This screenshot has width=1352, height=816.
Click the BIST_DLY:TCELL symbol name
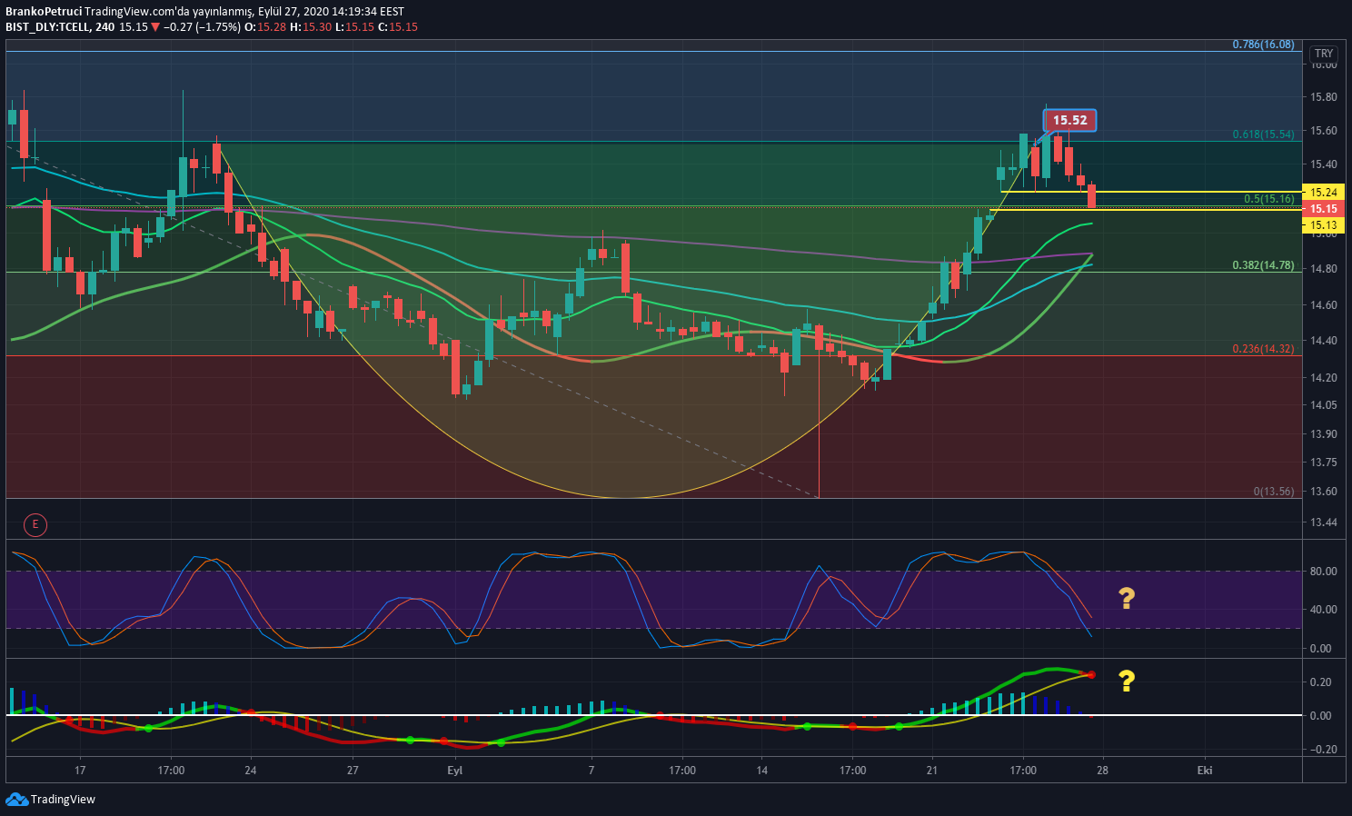pyautogui.click(x=47, y=27)
